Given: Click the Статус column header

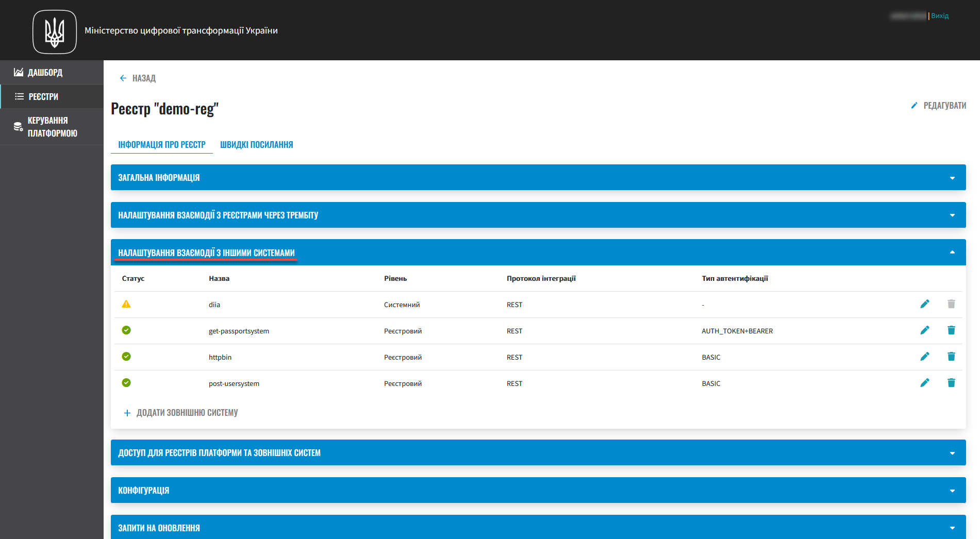Looking at the screenshot, I should (133, 278).
